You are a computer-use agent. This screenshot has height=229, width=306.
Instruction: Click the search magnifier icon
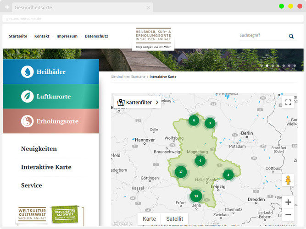291,36
